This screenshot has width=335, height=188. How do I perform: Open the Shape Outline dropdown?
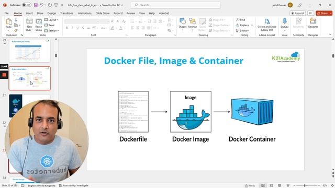tap(220, 25)
